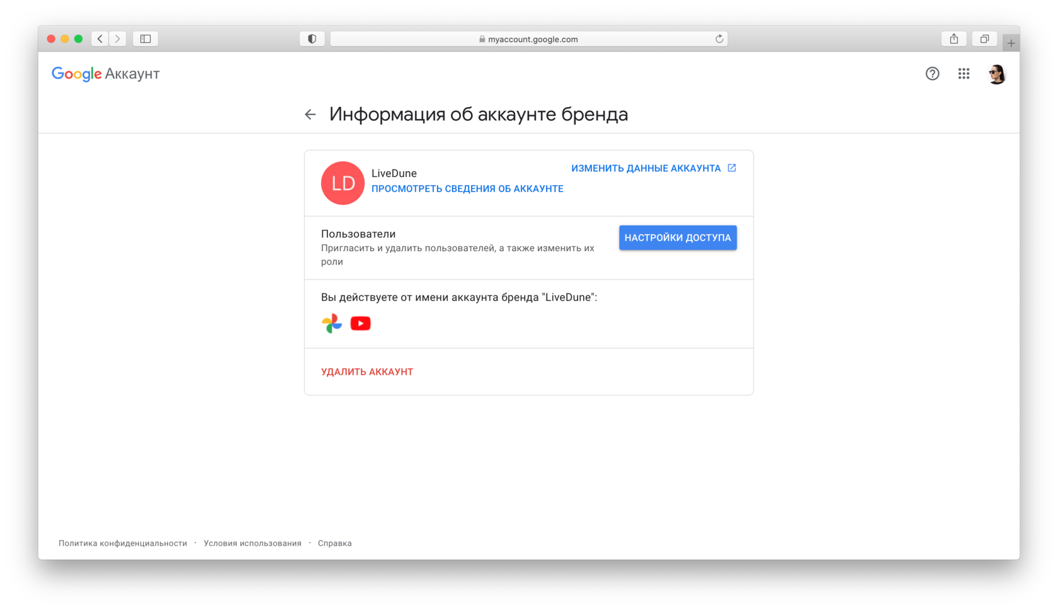The width and height of the screenshot is (1058, 610).
Task: Click the Safari share icon
Action: [953, 38]
